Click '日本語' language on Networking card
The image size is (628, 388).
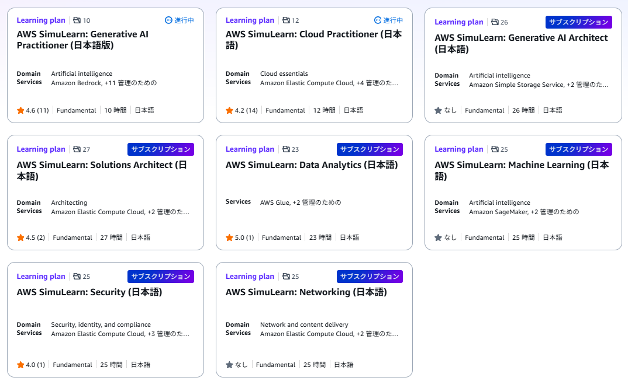click(x=344, y=365)
